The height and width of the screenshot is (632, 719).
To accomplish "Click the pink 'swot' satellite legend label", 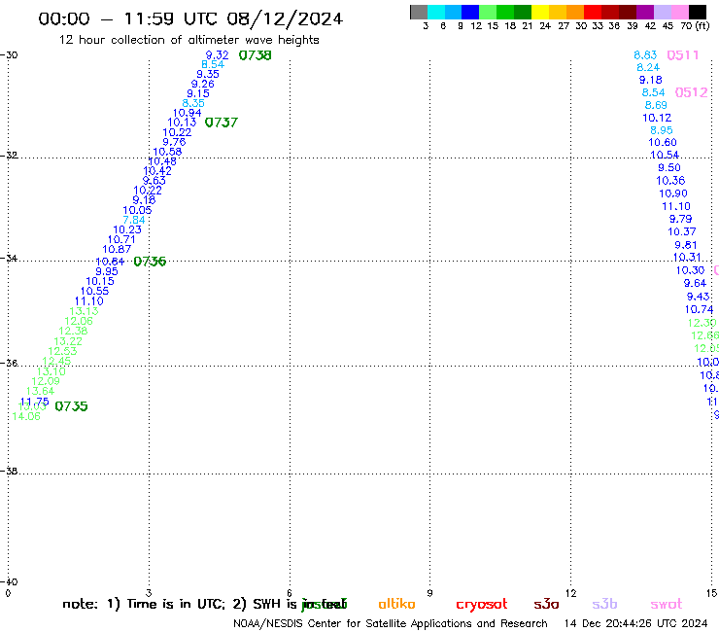I will (667, 604).
